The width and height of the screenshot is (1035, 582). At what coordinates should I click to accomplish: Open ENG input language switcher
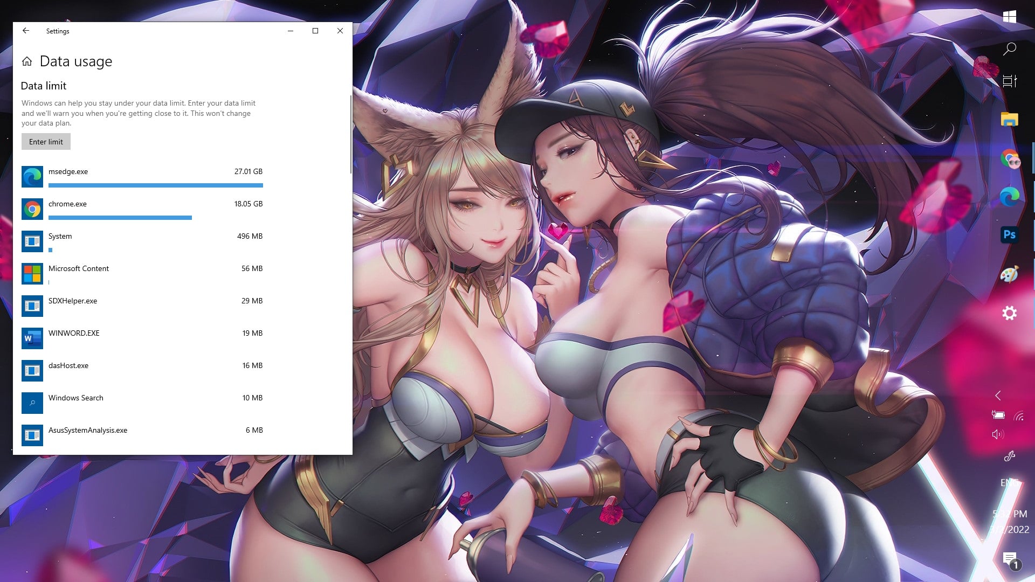1010,483
